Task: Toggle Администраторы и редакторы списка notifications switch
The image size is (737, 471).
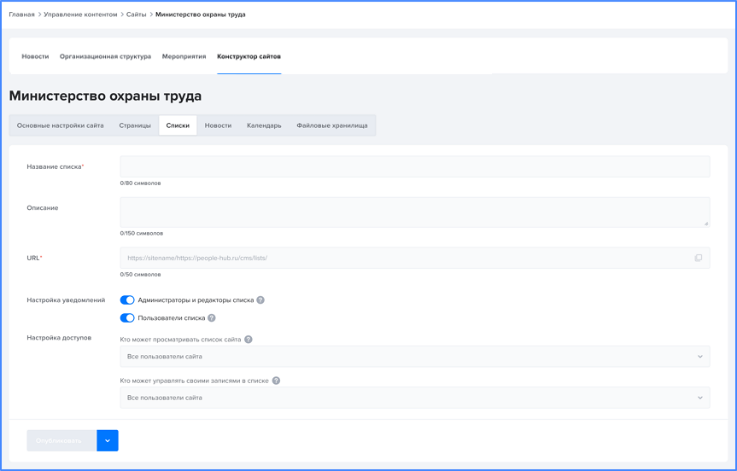Action: pos(127,300)
